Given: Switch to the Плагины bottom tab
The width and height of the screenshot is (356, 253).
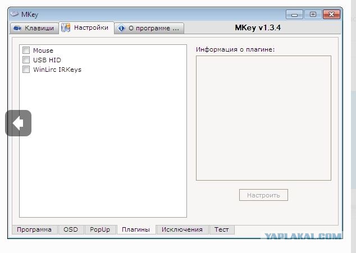Looking at the screenshot, I should point(136,229).
